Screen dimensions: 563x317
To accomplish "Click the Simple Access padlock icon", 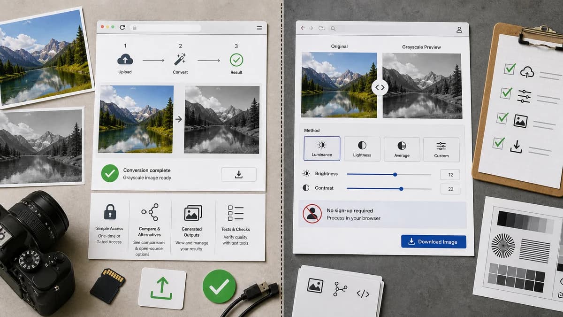I will (x=110, y=211).
